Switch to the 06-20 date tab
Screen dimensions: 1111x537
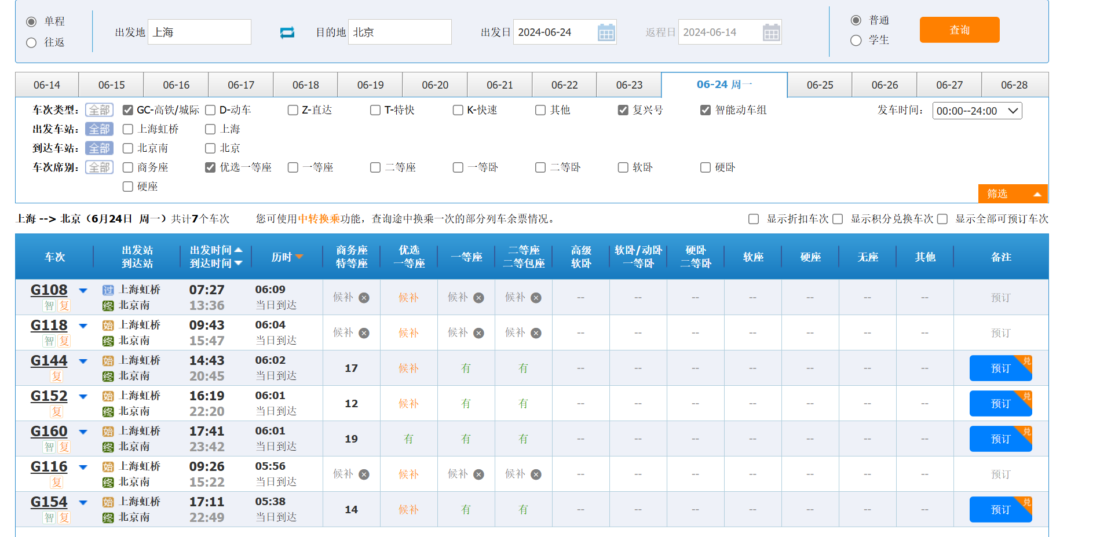click(x=435, y=85)
